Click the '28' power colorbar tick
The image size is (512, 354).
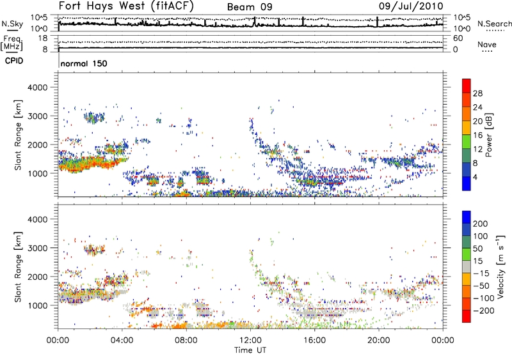point(477,93)
